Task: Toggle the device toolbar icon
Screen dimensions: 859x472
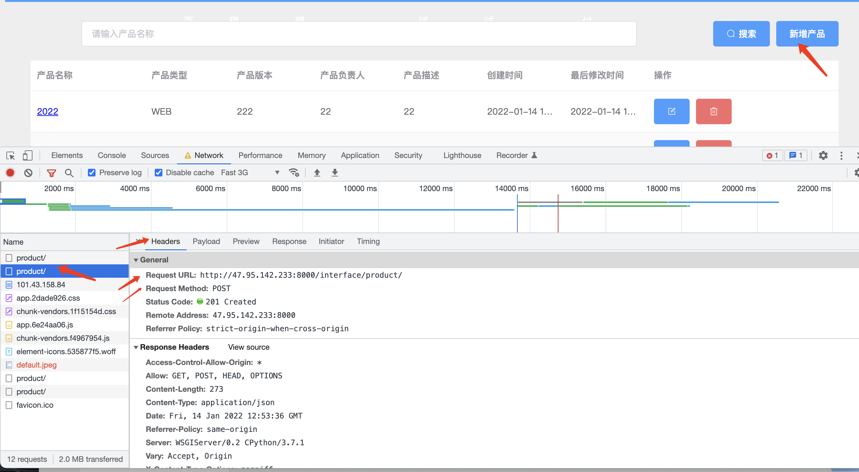Action: (27, 155)
